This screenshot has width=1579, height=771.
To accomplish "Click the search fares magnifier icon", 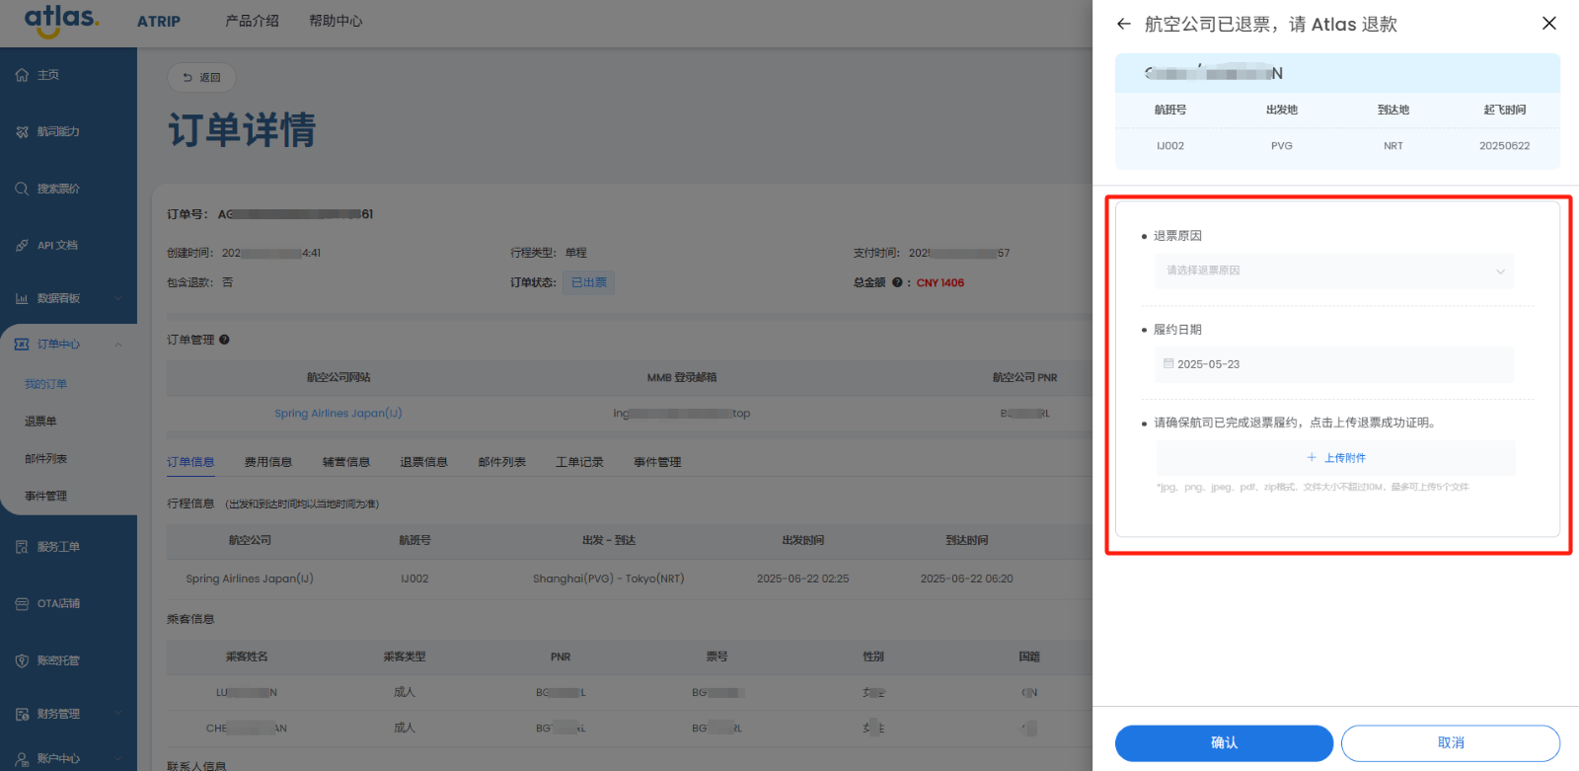I will 22,189.
